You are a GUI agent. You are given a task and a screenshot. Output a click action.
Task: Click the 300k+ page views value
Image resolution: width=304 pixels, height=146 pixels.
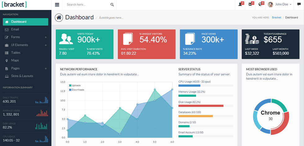(x=213, y=40)
